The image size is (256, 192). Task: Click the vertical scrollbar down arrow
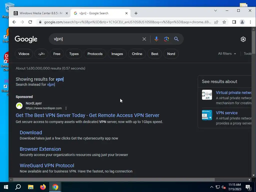[x=253, y=175]
